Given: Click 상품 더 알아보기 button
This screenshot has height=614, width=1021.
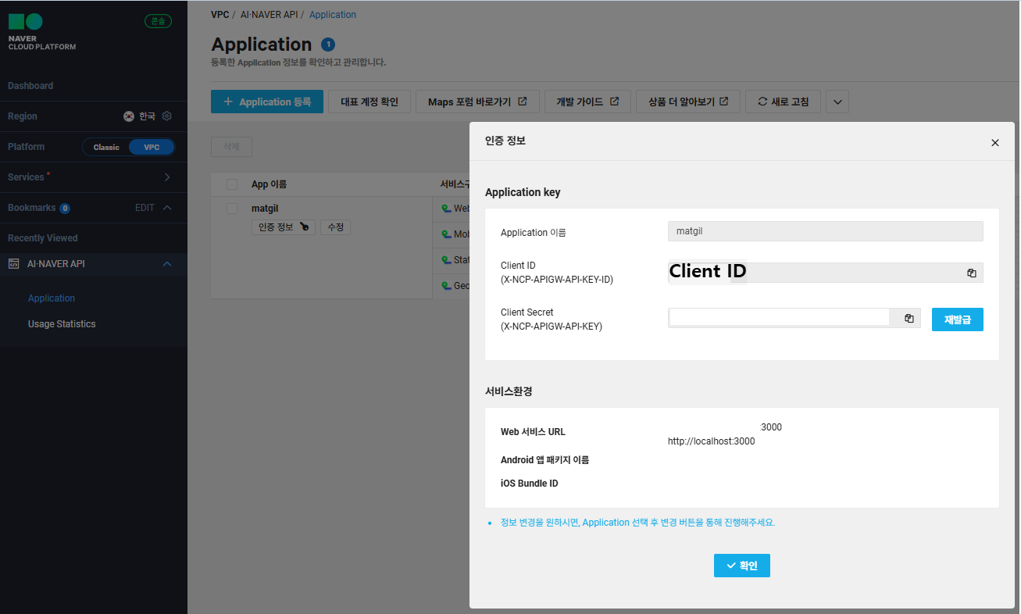Looking at the screenshot, I should [x=688, y=102].
